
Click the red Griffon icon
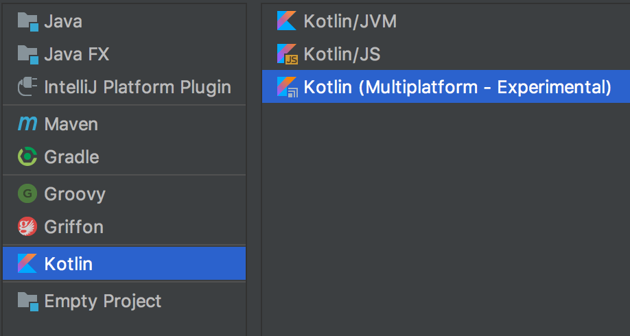(x=27, y=227)
